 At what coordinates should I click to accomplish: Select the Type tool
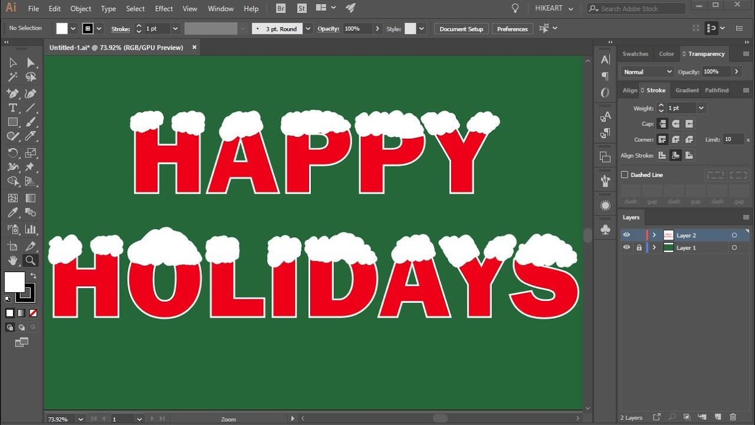(13, 107)
